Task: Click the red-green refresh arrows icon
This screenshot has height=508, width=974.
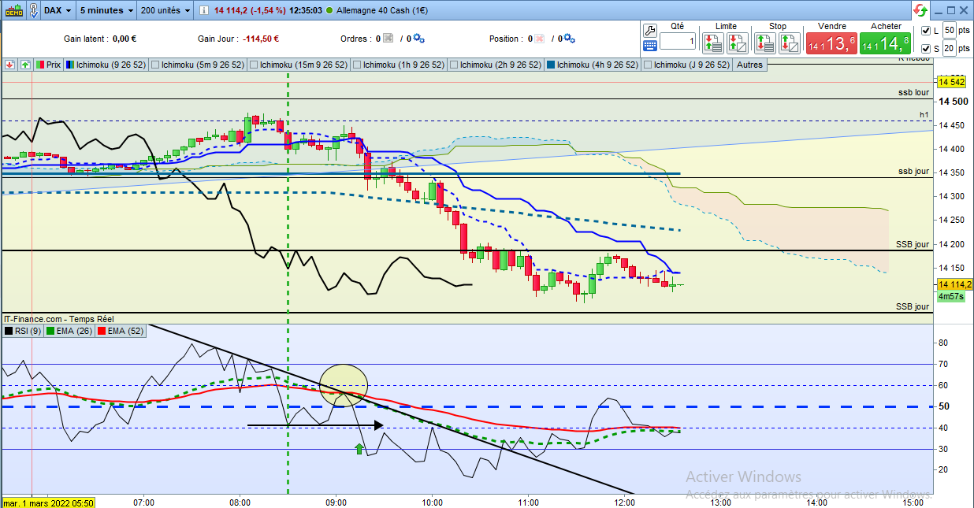Action: 920,10
